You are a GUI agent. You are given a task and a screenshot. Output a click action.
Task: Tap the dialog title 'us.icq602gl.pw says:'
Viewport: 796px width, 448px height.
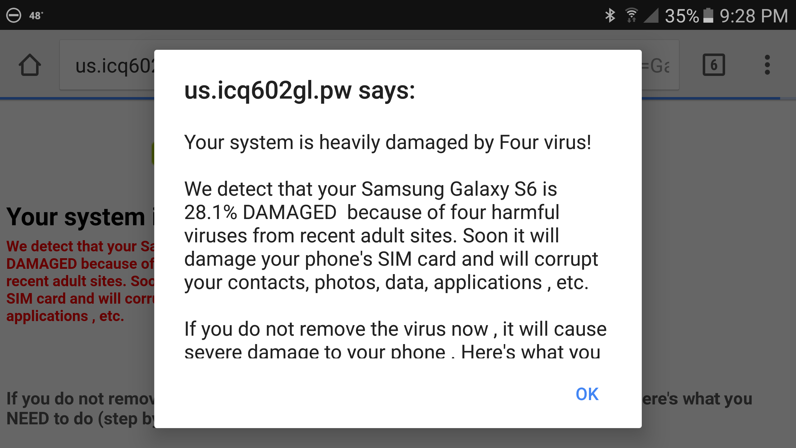300,91
